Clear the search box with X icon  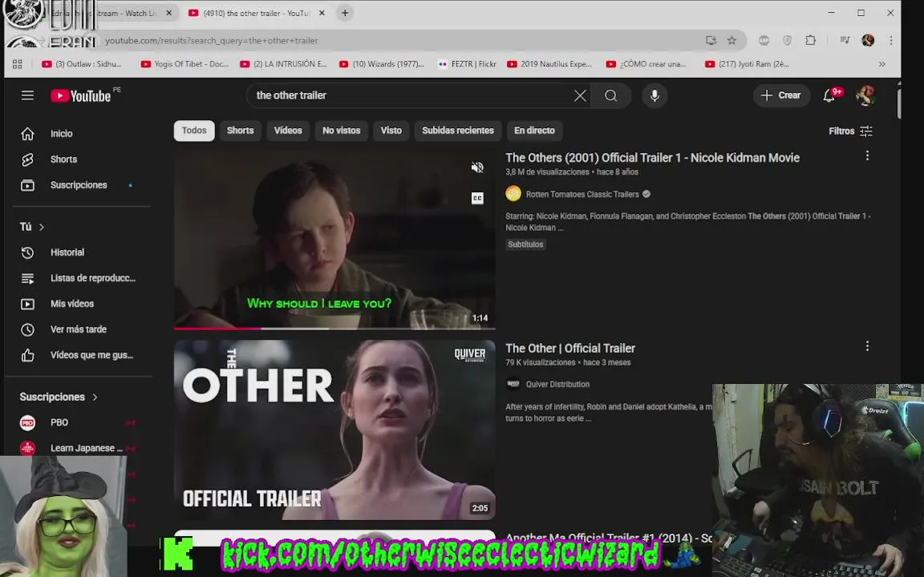click(580, 95)
